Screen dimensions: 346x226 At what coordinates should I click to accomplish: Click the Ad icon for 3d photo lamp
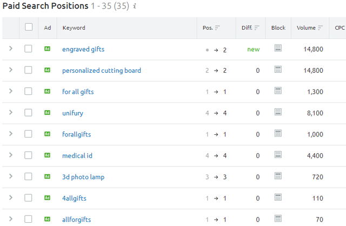[x=47, y=176]
